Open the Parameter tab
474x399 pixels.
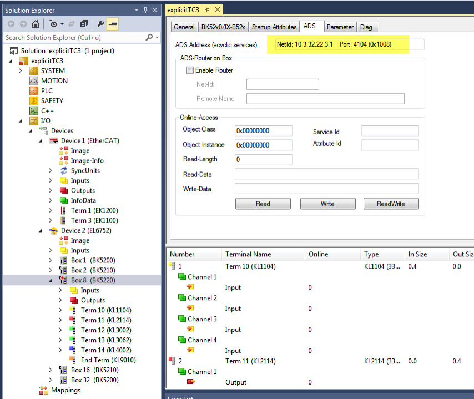(x=340, y=27)
